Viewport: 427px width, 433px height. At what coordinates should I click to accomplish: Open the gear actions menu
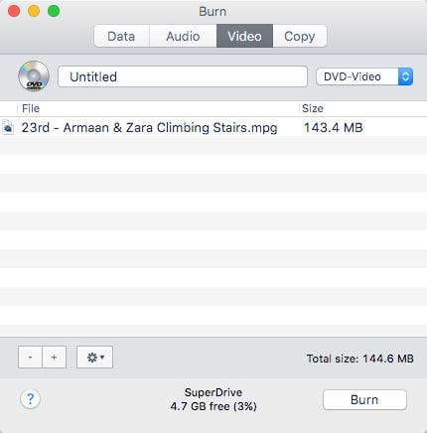pyautogui.click(x=95, y=358)
